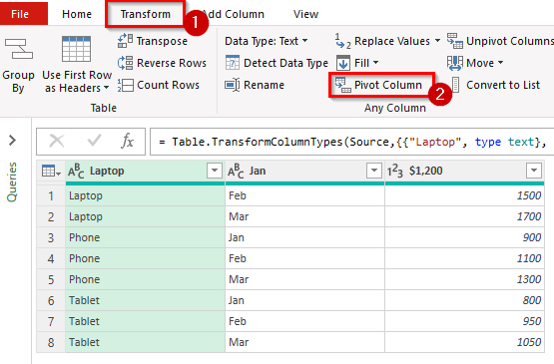Select the Jan column header

304,171
